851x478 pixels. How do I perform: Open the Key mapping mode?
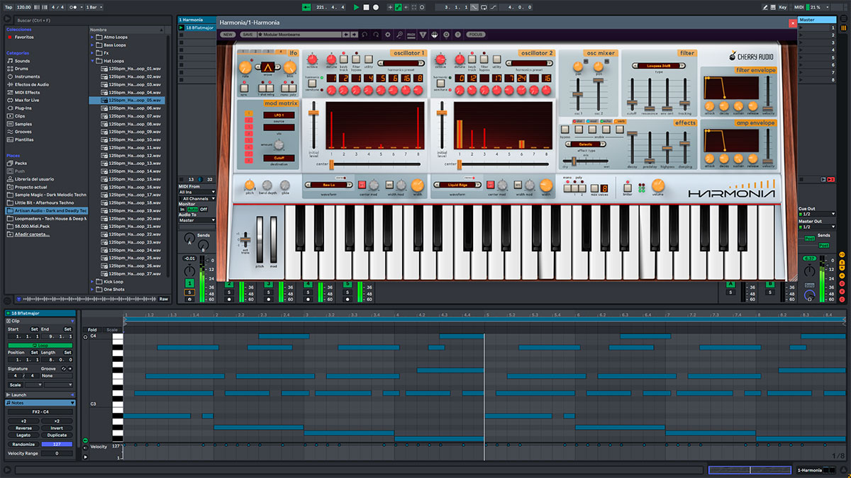(x=783, y=7)
